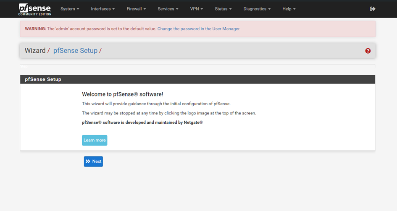Click the sentence about guidance through initial configuration
Image resolution: width=397 pixels, height=211 pixels.
pyautogui.click(x=156, y=104)
